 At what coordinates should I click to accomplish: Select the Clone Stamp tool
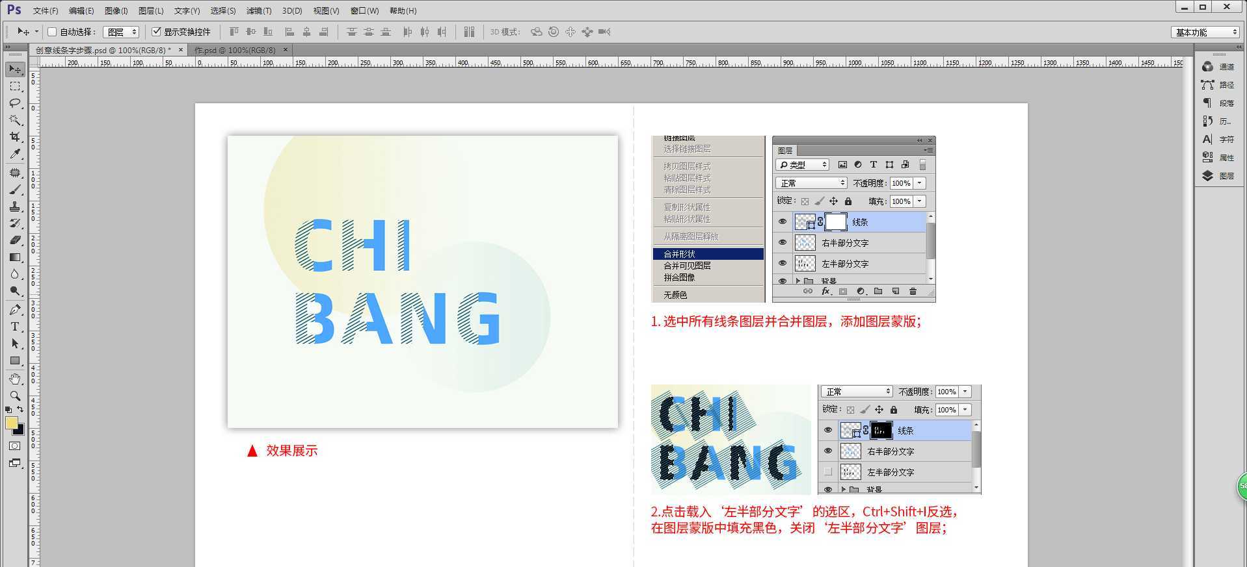point(15,207)
